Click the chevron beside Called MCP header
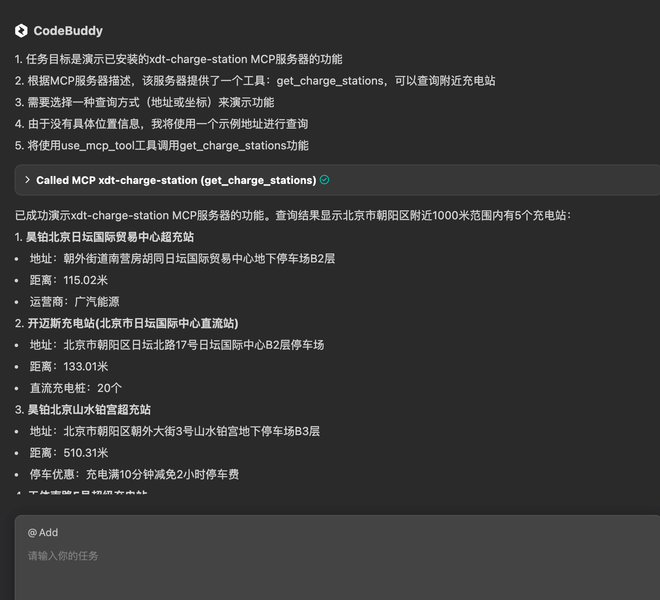This screenshot has width=660, height=600. tap(28, 180)
